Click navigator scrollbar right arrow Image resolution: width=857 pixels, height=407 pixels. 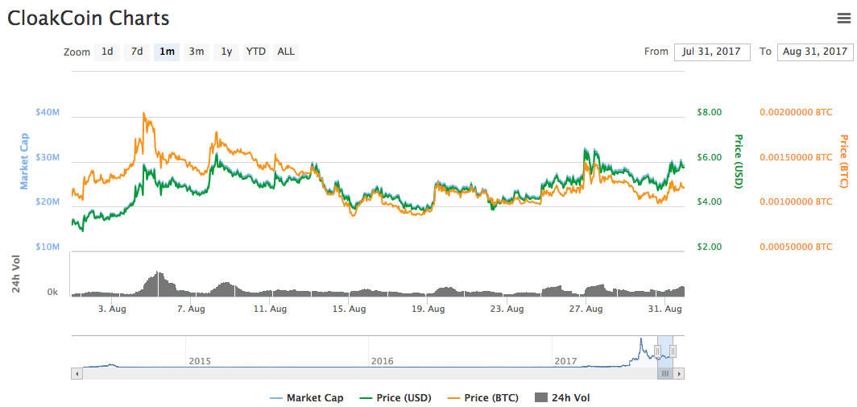(679, 374)
